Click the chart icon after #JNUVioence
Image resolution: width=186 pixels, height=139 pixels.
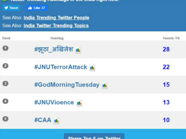pos(79,103)
